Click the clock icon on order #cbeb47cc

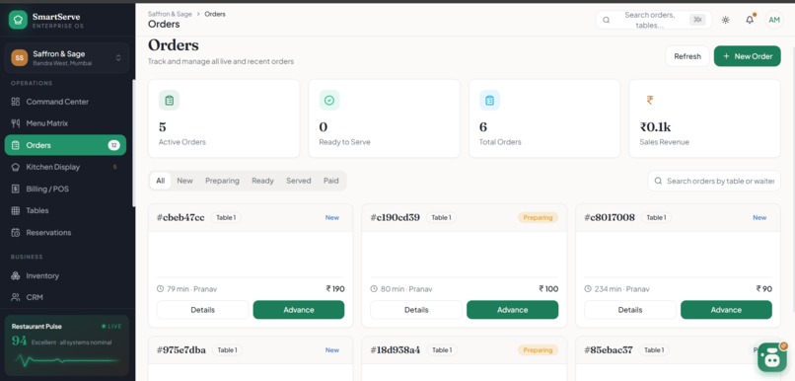point(160,288)
